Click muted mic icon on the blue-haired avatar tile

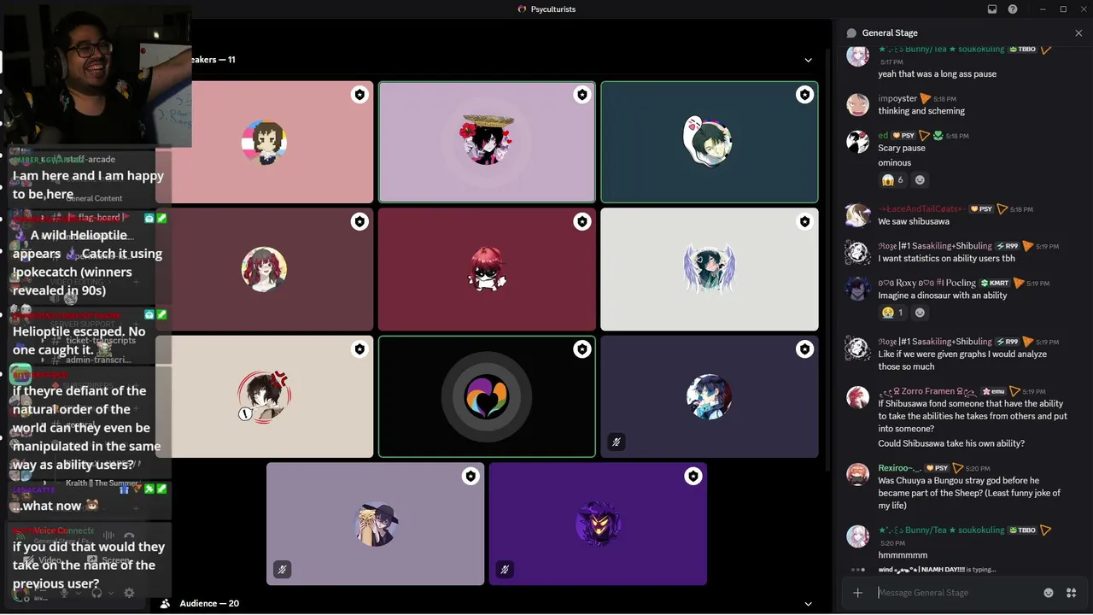(x=616, y=442)
